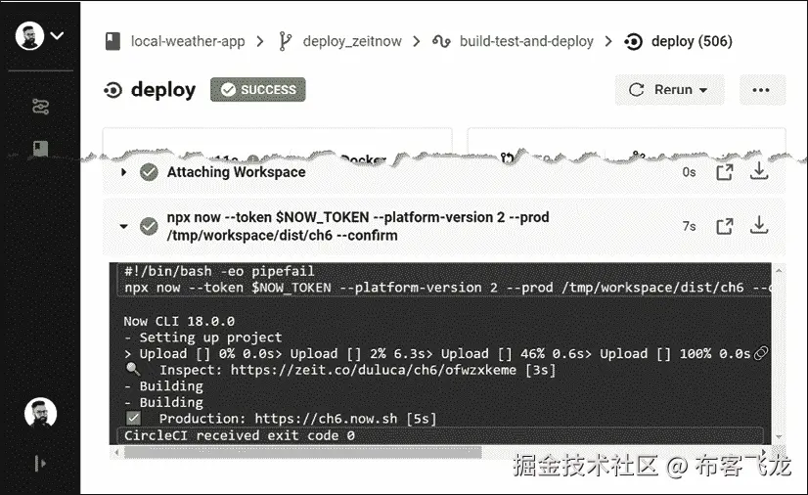The width and height of the screenshot is (808, 495).
Task: Click the SUCCESS status badge
Action: tap(257, 90)
